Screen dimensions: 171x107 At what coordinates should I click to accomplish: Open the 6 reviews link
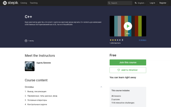coord(142,40)
